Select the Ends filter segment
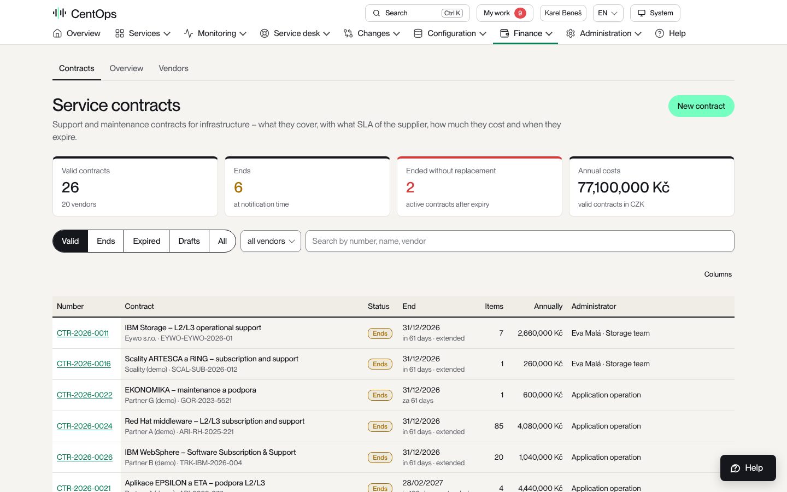This screenshot has height=492, width=787. (x=106, y=241)
